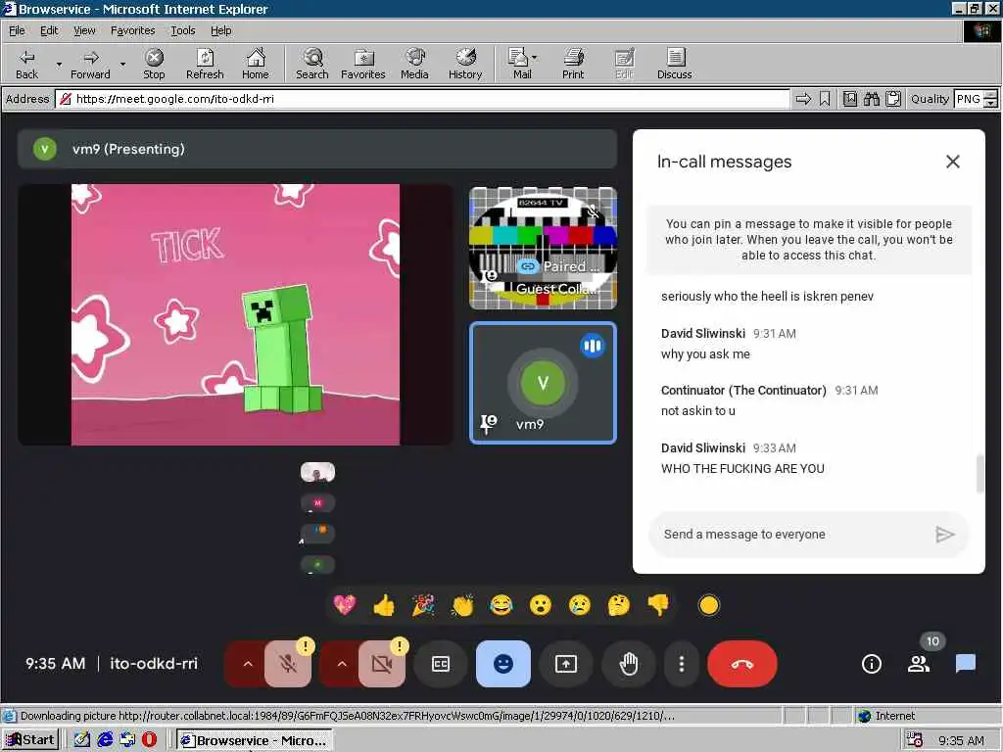Toggle the emoji reactions bar
The image size is (1003, 752).
coord(503,664)
